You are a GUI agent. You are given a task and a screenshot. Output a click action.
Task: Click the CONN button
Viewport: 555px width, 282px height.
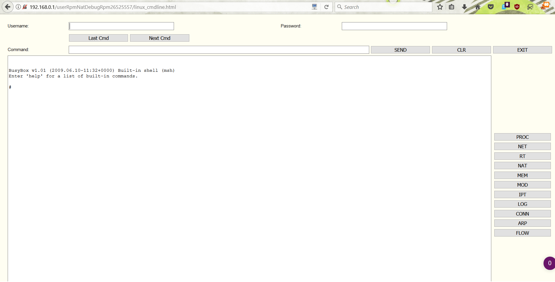point(523,214)
